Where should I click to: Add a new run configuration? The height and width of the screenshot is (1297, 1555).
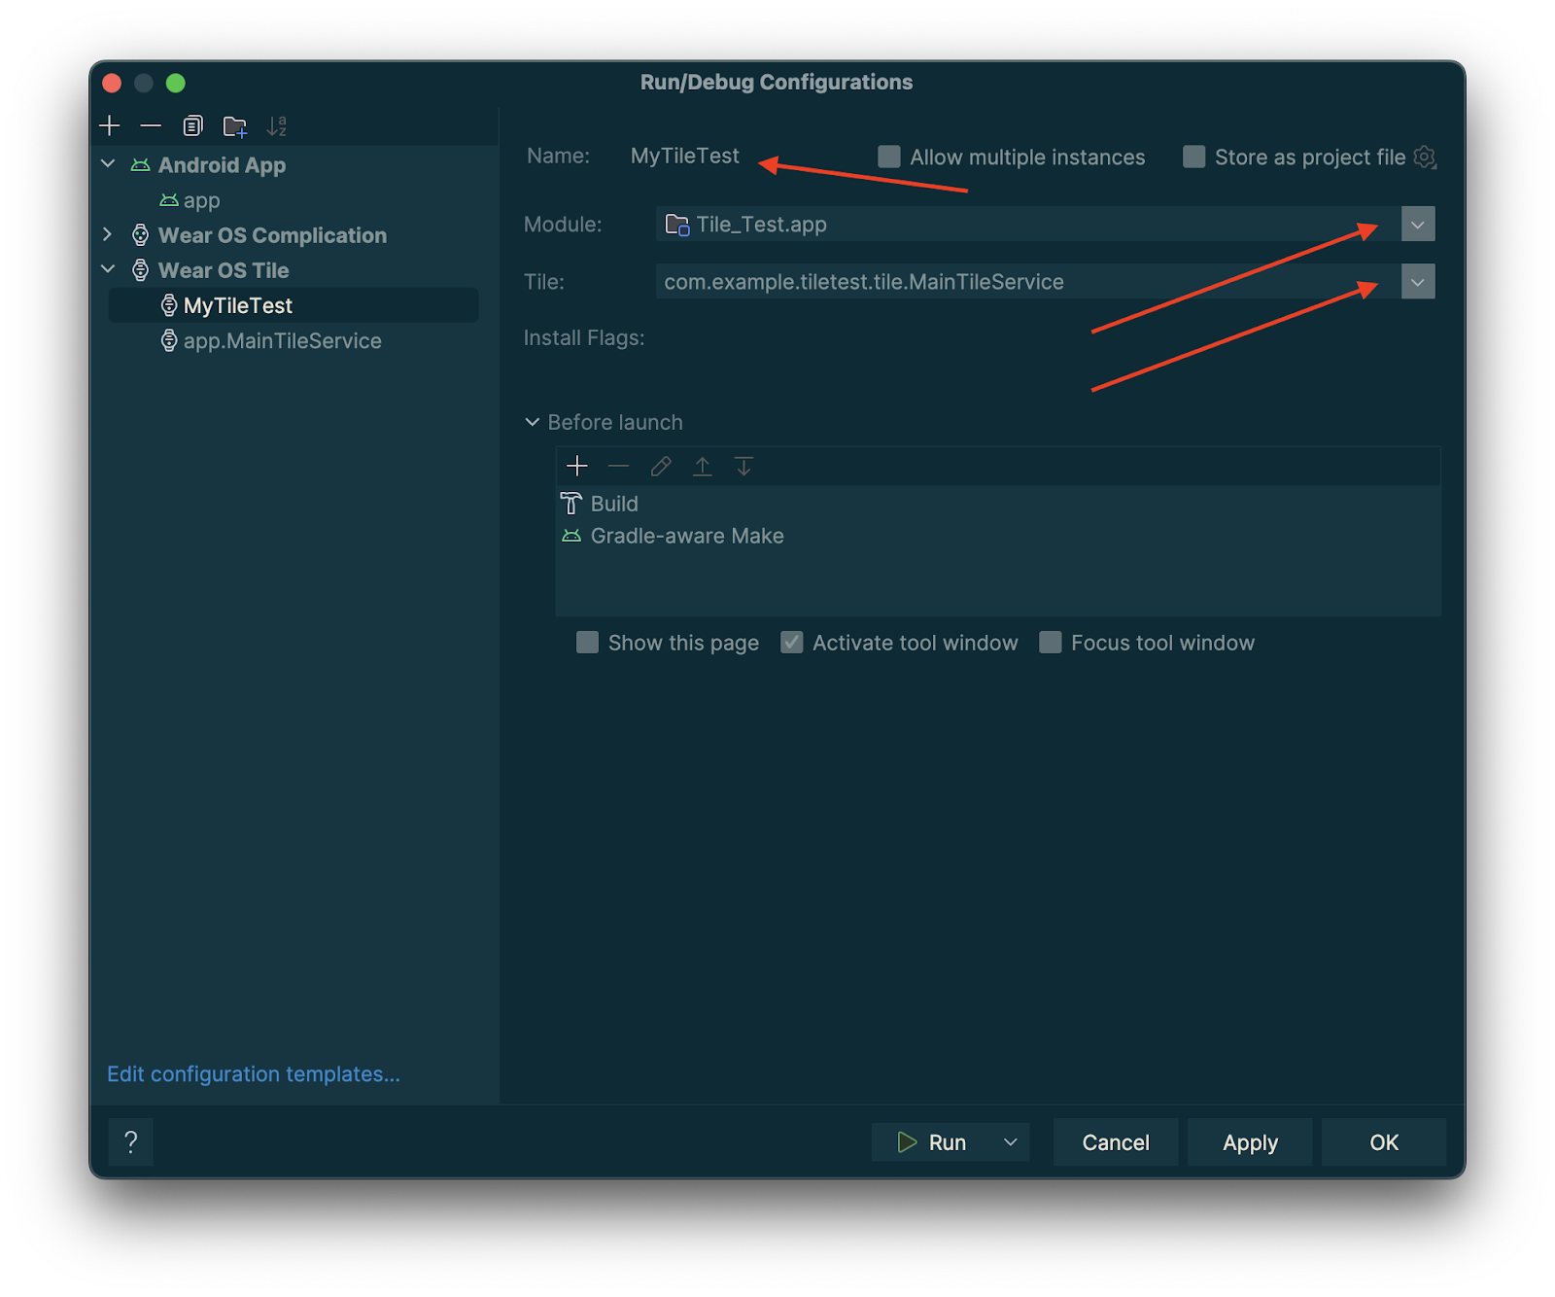(109, 125)
